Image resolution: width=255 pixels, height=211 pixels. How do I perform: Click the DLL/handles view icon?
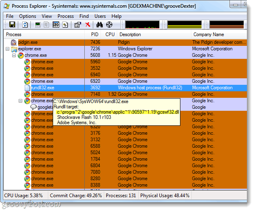pyautogui.click(x=65, y=25)
